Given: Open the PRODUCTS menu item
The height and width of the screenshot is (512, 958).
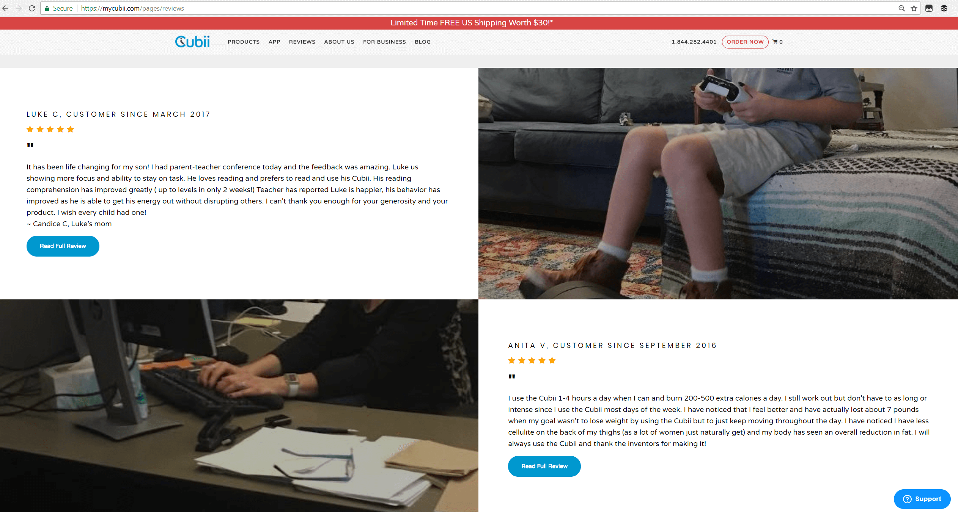Looking at the screenshot, I should 243,42.
